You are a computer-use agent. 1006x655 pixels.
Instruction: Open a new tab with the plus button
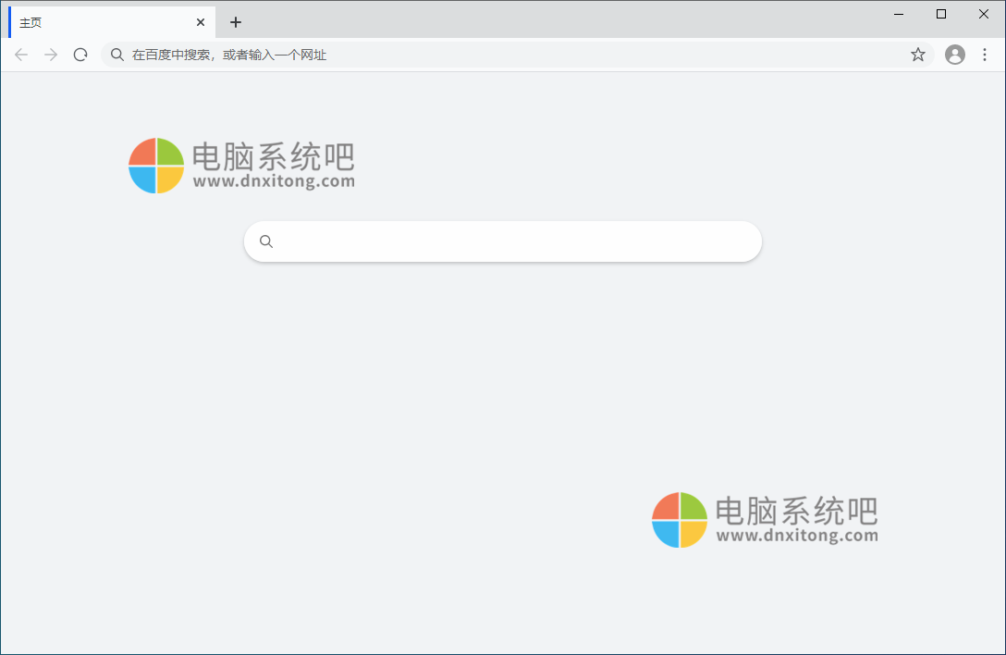(x=234, y=21)
